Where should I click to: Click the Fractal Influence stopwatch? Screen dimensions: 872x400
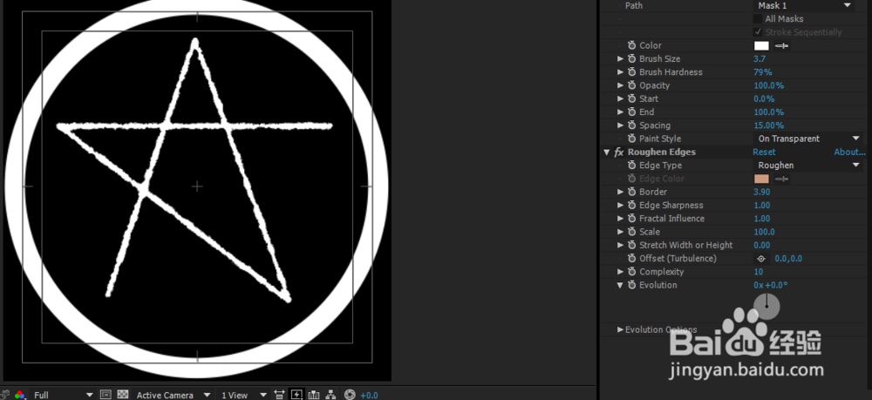631,219
